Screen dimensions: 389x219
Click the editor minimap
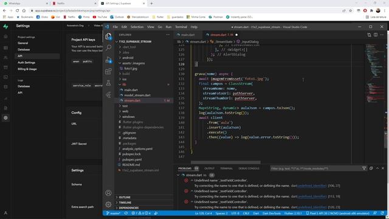375,74
